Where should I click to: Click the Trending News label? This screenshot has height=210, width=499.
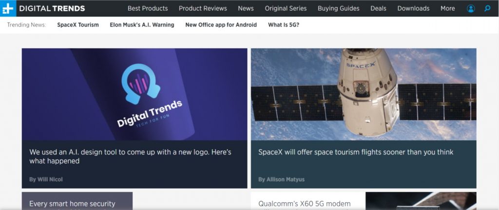(26, 25)
